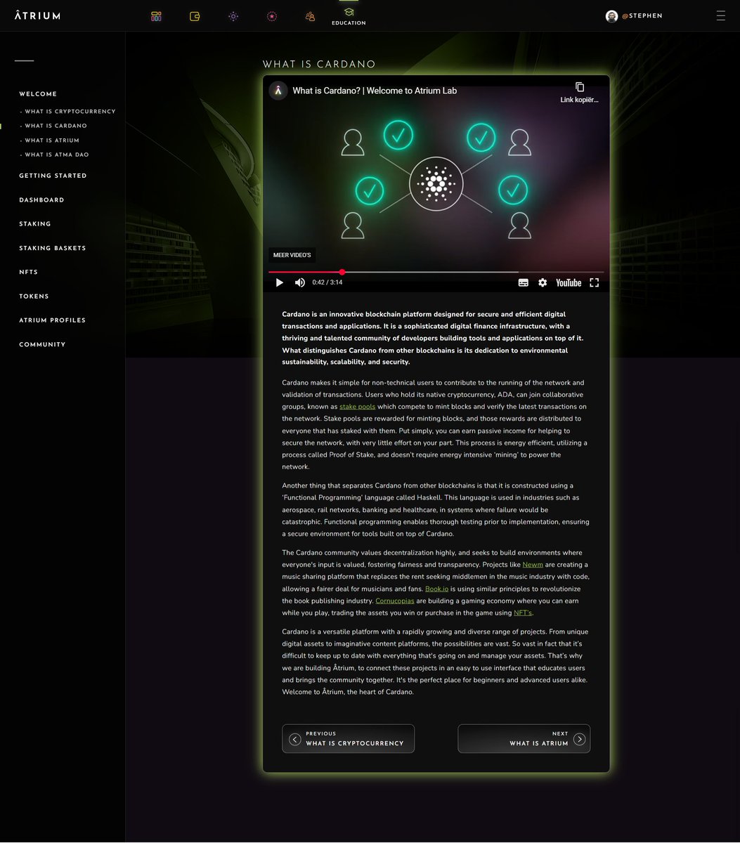The width and height of the screenshot is (740, 843).
Task: Open the hamburger menu in top right
Action: click(x=720, y=15)
